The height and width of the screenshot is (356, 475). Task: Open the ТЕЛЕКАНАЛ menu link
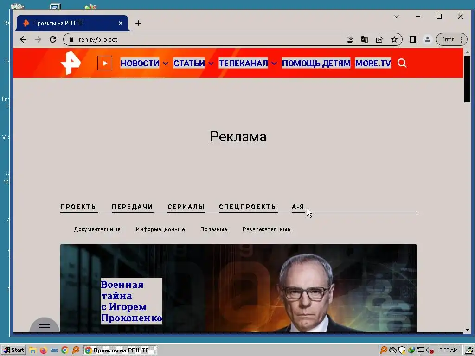pos(243,63)
